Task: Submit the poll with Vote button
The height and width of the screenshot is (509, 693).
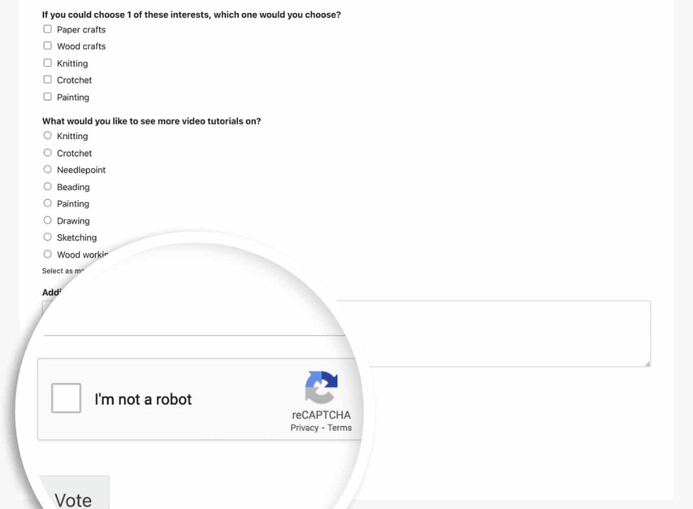Action: (74, 493)
